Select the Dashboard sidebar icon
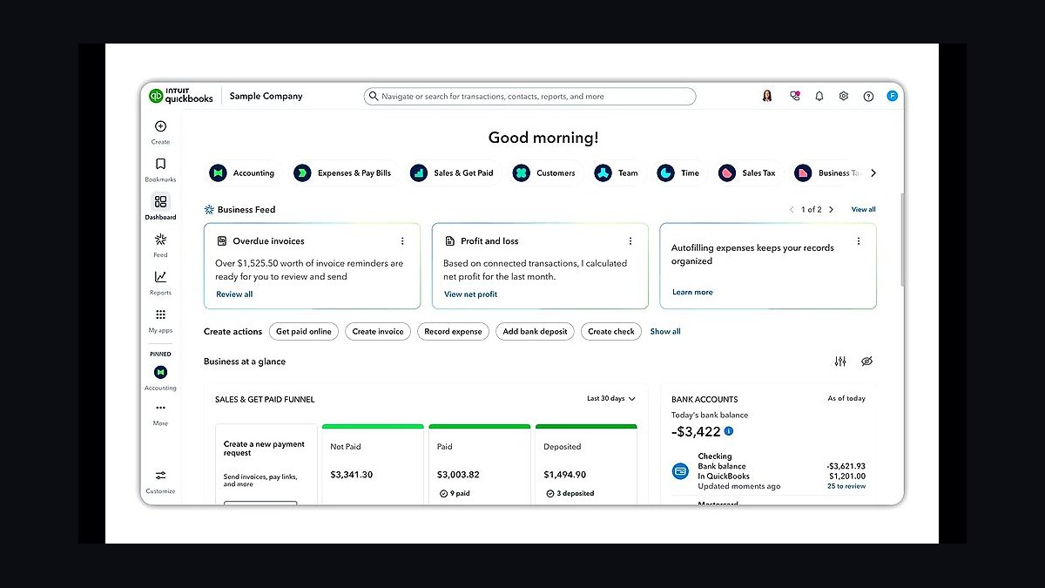The height and width of the screenshot is (588, 1045). click(160, 201)
